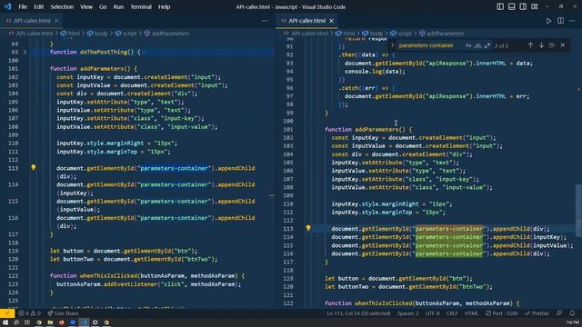The width and height of the screenshot is (582, 327).
Task: Open the File menu
Action: pos(23,6)
